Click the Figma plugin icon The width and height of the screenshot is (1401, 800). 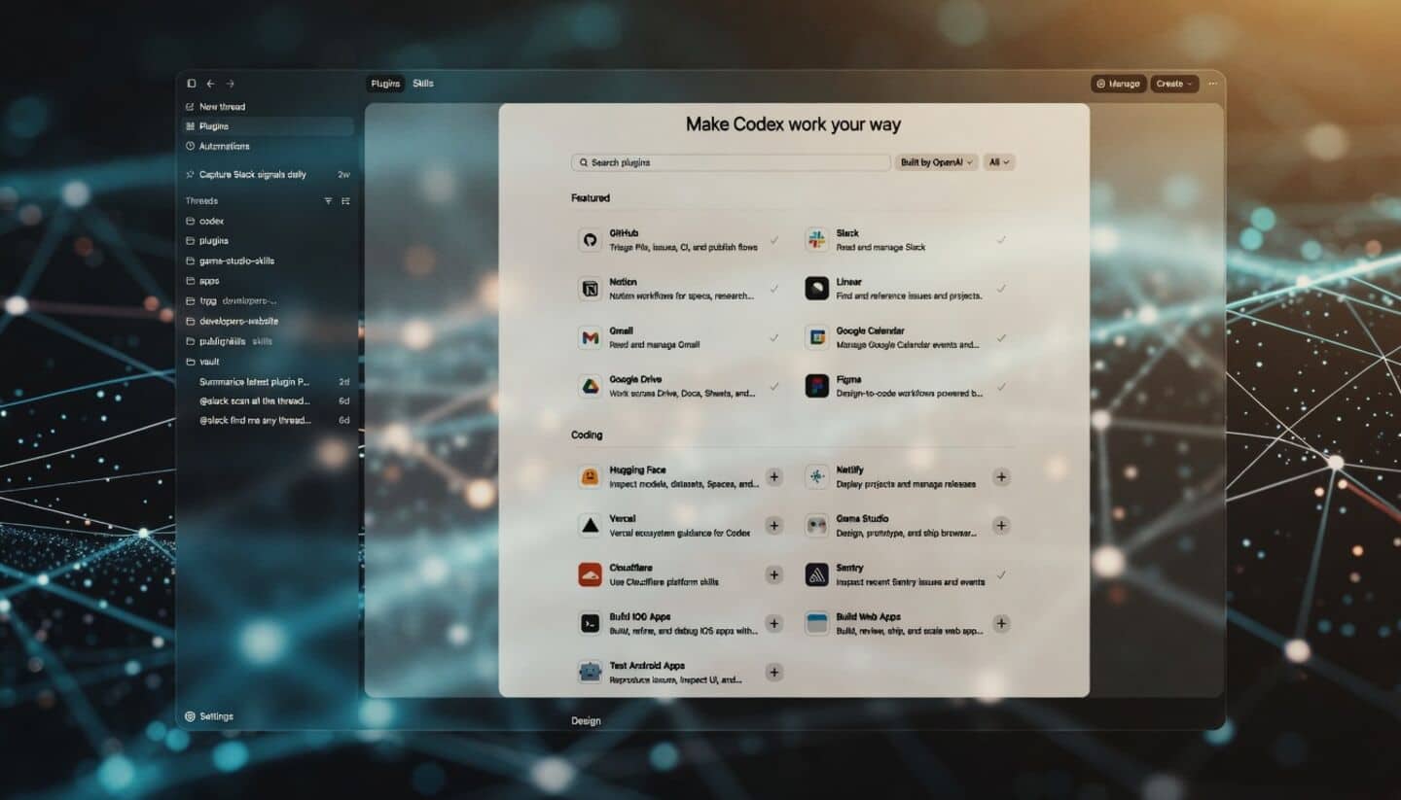pos(817,386)
